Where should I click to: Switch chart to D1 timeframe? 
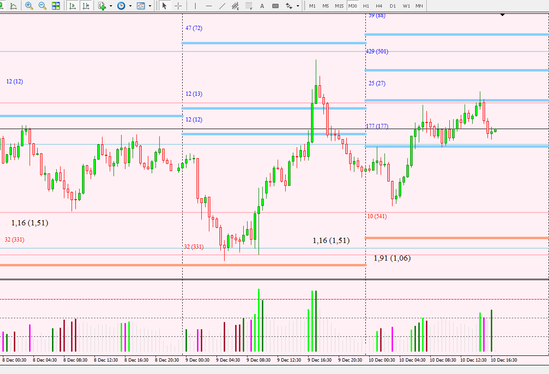tap(393, 6)
